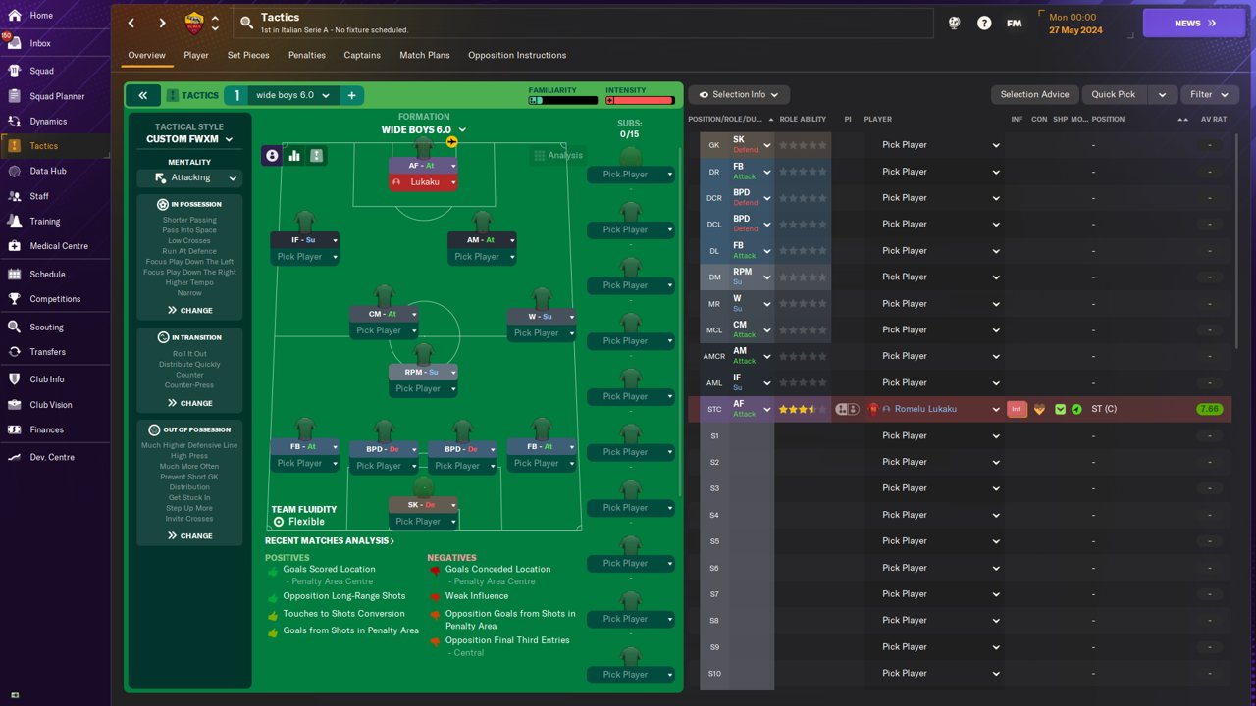
Task: Open the Set Pieces tab
Action: click(248, 55)
